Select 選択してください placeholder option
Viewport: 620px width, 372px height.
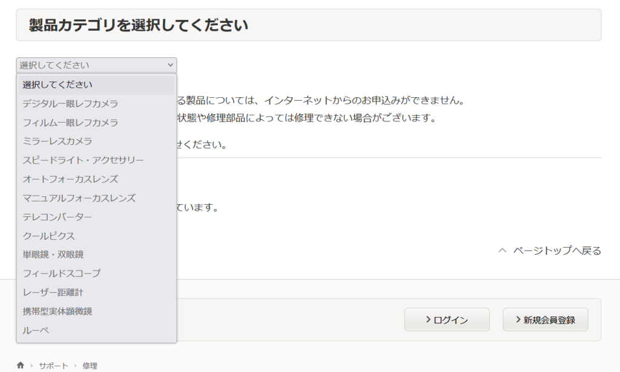58,85
